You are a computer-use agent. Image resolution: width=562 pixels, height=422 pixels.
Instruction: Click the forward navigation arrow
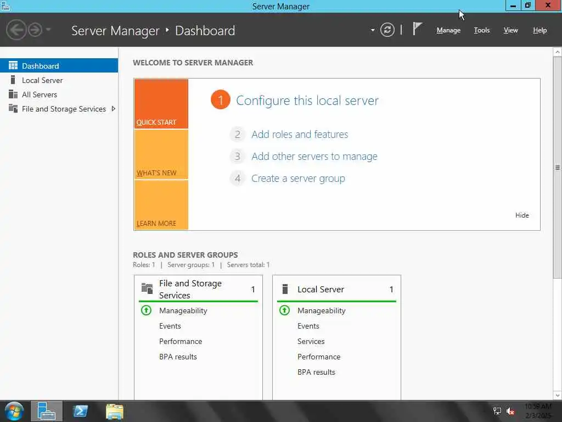(35, 30)
